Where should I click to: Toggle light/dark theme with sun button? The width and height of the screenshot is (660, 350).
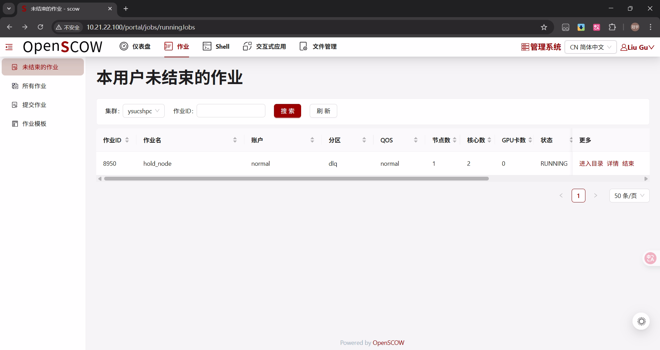click(x=641, y=321)
